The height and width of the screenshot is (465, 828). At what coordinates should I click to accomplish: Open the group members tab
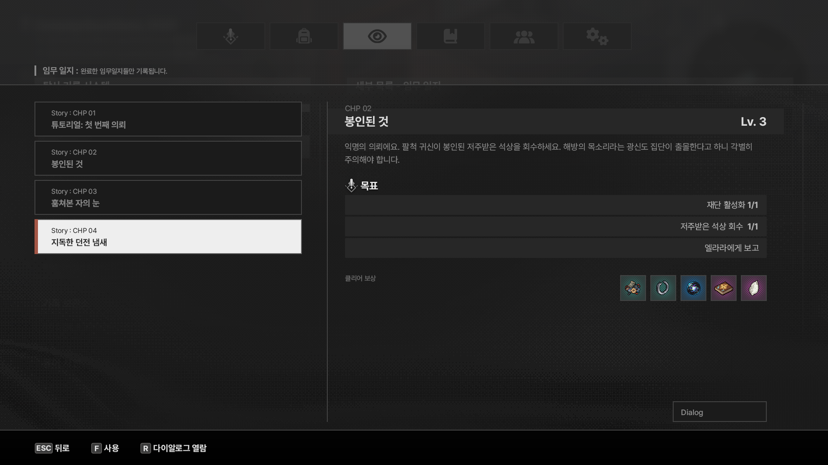pyautogui.click(x=524, y=36)
